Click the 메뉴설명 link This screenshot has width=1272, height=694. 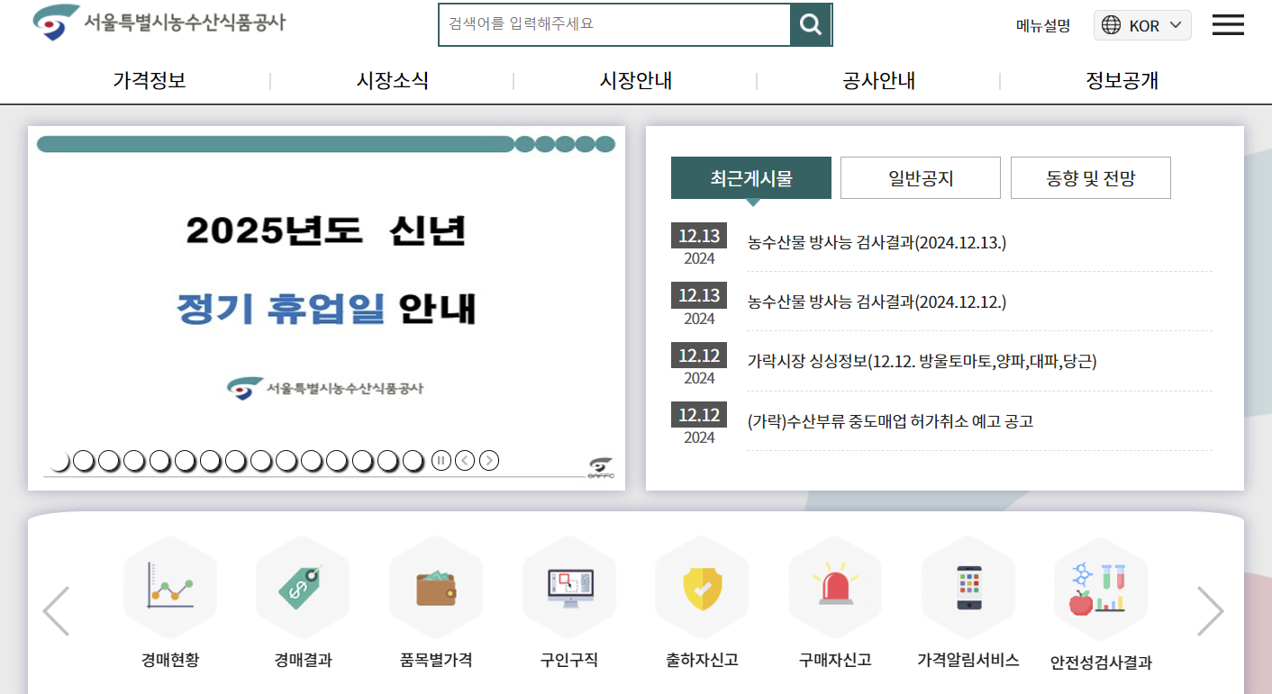coord(1043,25)
